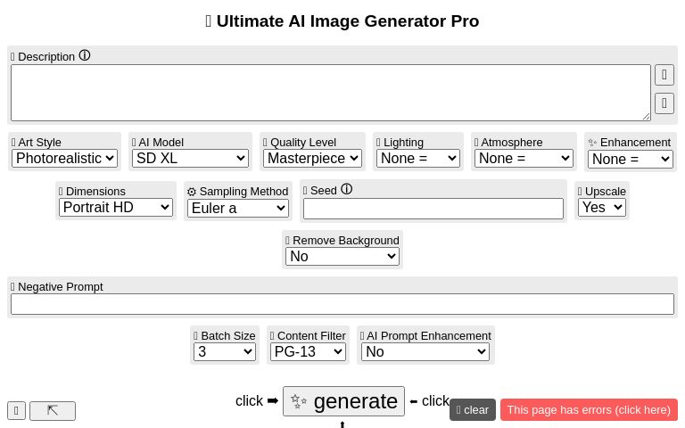Screen dimensions: 685x428
Task: Click the up-left arrow button
Action: 53,410
